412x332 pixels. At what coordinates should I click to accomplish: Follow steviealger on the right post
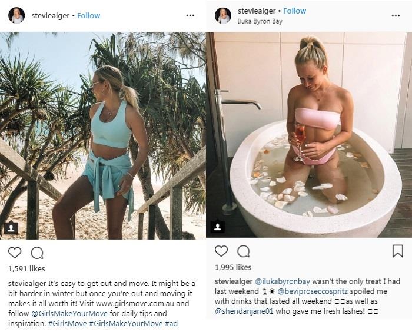point(294,11)
